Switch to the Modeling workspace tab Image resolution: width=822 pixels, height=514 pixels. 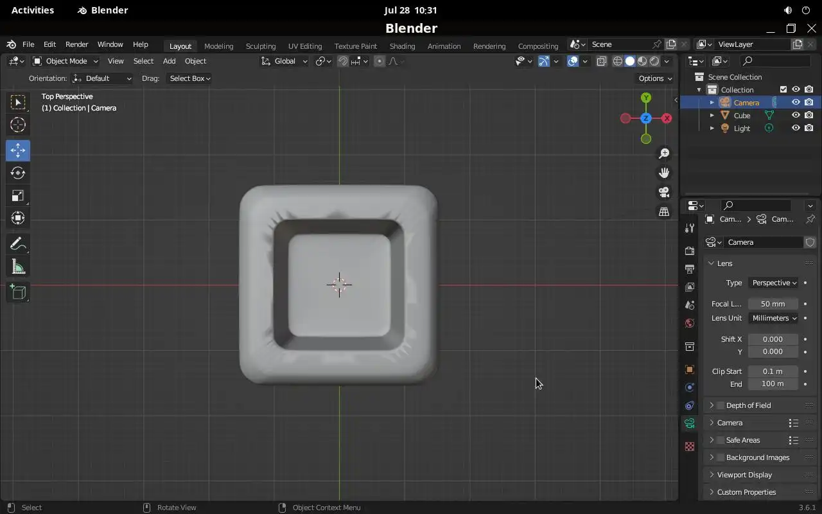tap(218, 46)
